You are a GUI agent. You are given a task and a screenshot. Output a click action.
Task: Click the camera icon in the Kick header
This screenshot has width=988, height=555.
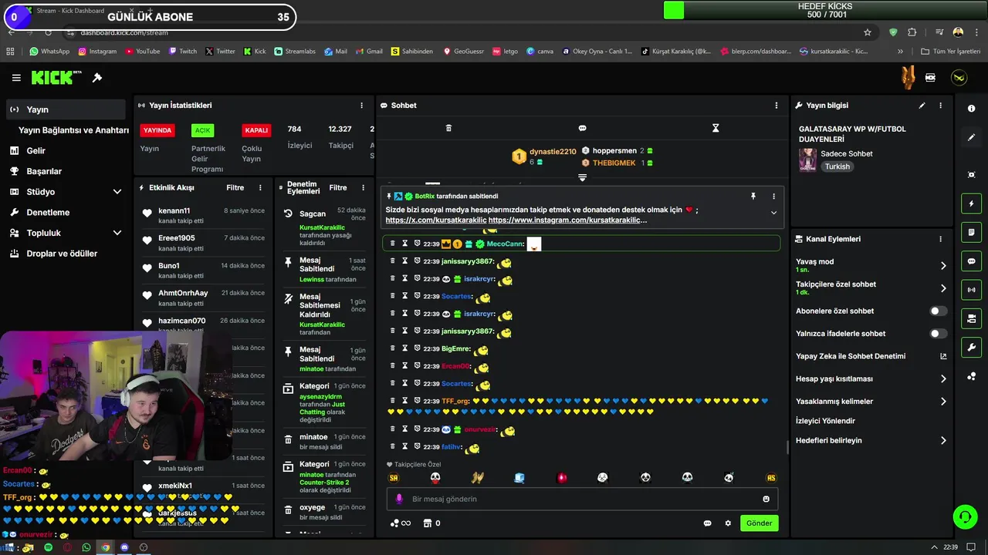coord(930,78)
